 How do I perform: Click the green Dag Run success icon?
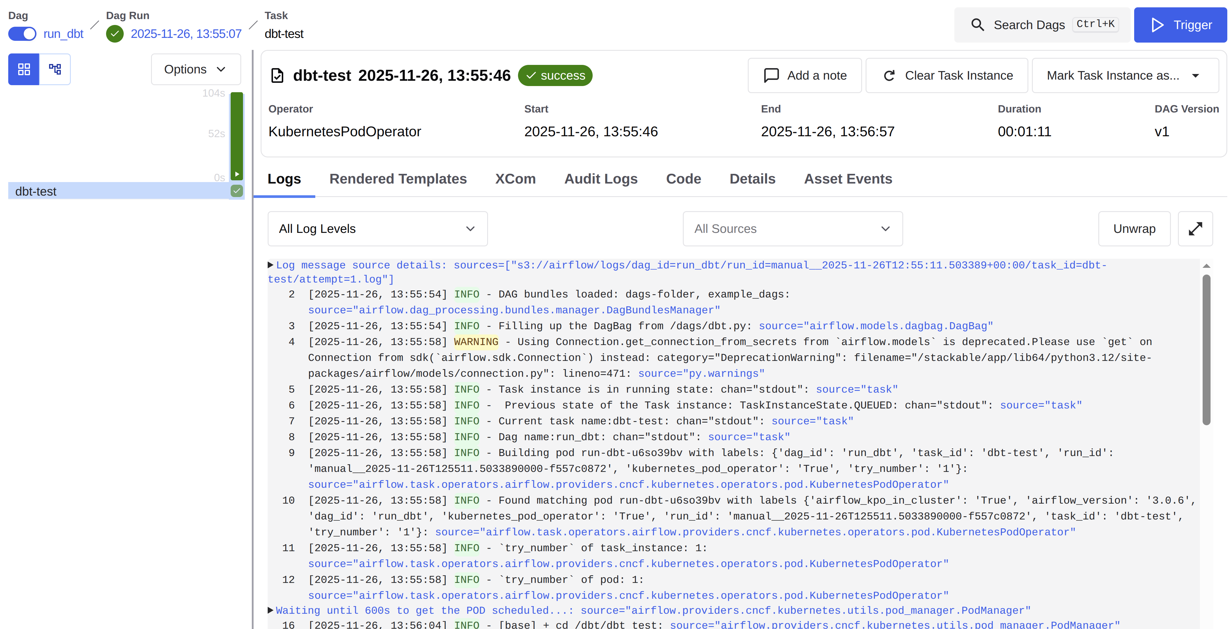[115, 34]
